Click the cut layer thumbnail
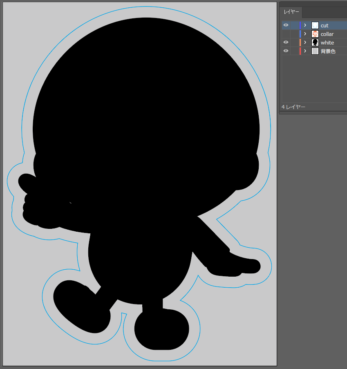Screen dimensions: 347x369 coord(315,25)
